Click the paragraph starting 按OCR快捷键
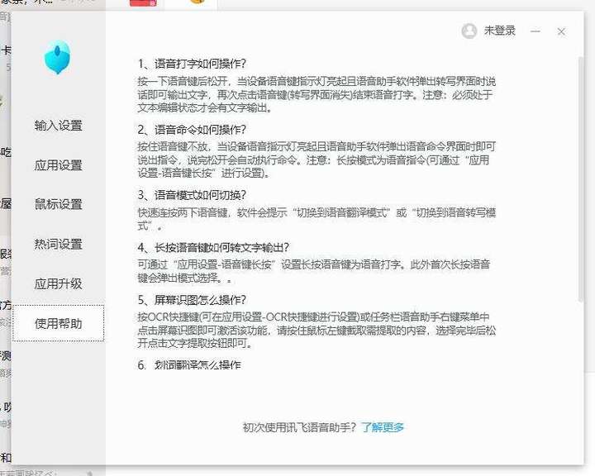The width and height of the screenshot is (595, 476). 317,330
